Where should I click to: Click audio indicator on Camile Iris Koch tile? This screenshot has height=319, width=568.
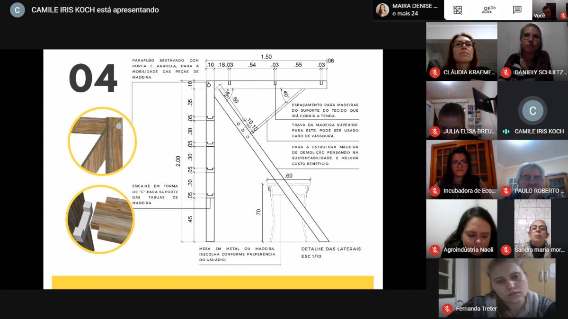click(x=506, y=132)
